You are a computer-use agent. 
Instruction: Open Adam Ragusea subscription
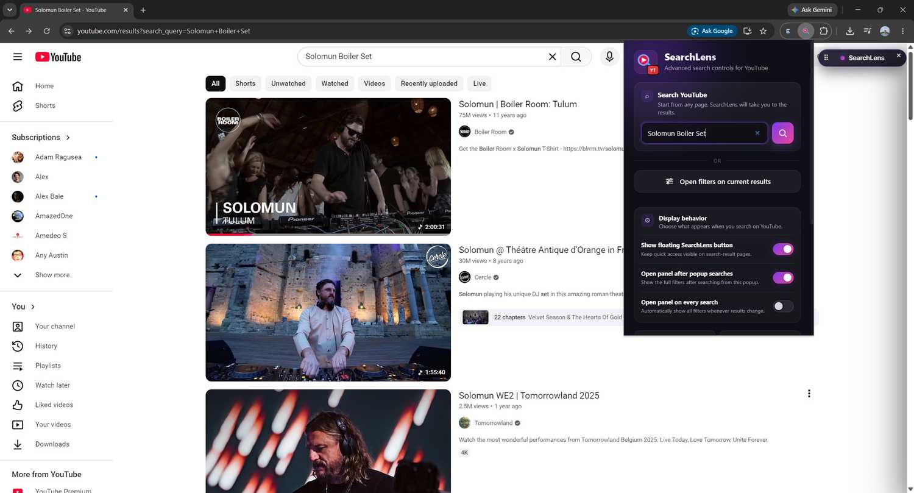57,157
